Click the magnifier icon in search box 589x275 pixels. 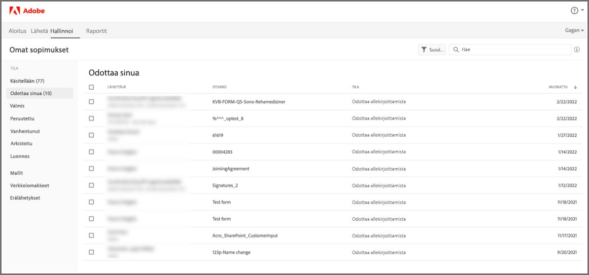(456, 50)
